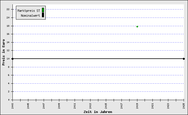Click the y-axis value '22'
The width and height of the screenshot is (188, 115).
click(x=8, y=9)
